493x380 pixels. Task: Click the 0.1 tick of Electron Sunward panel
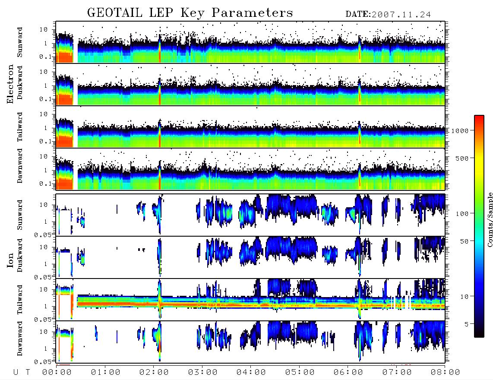(x=45, y=57)
